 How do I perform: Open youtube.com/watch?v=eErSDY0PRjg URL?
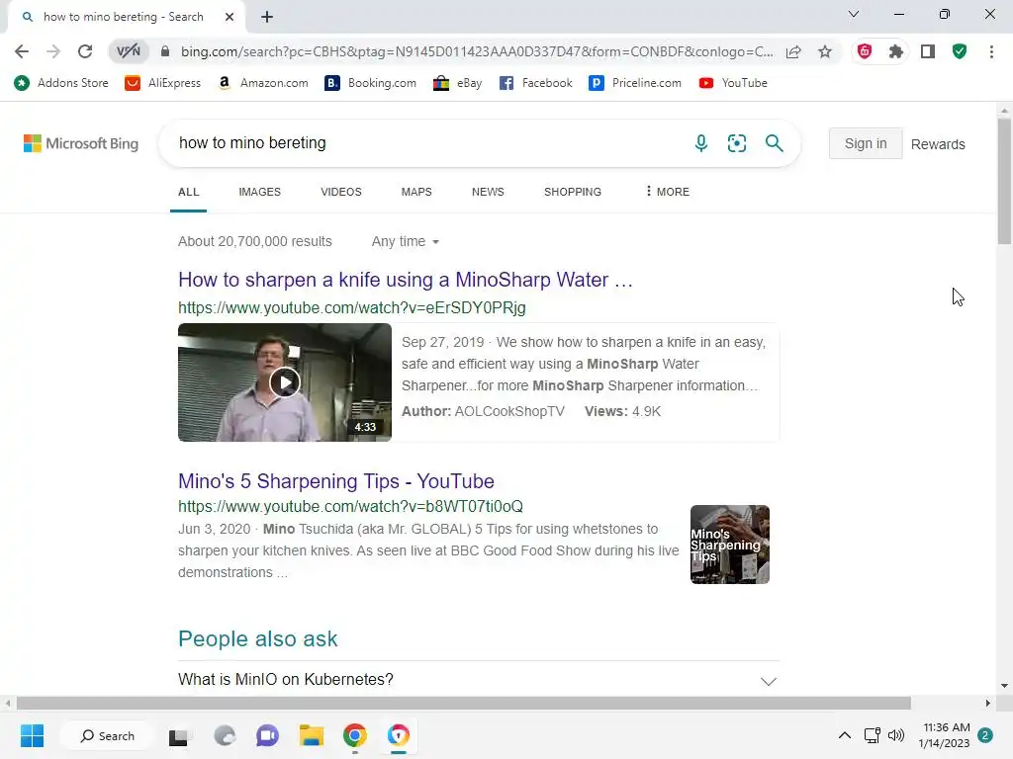coord(352,308)
